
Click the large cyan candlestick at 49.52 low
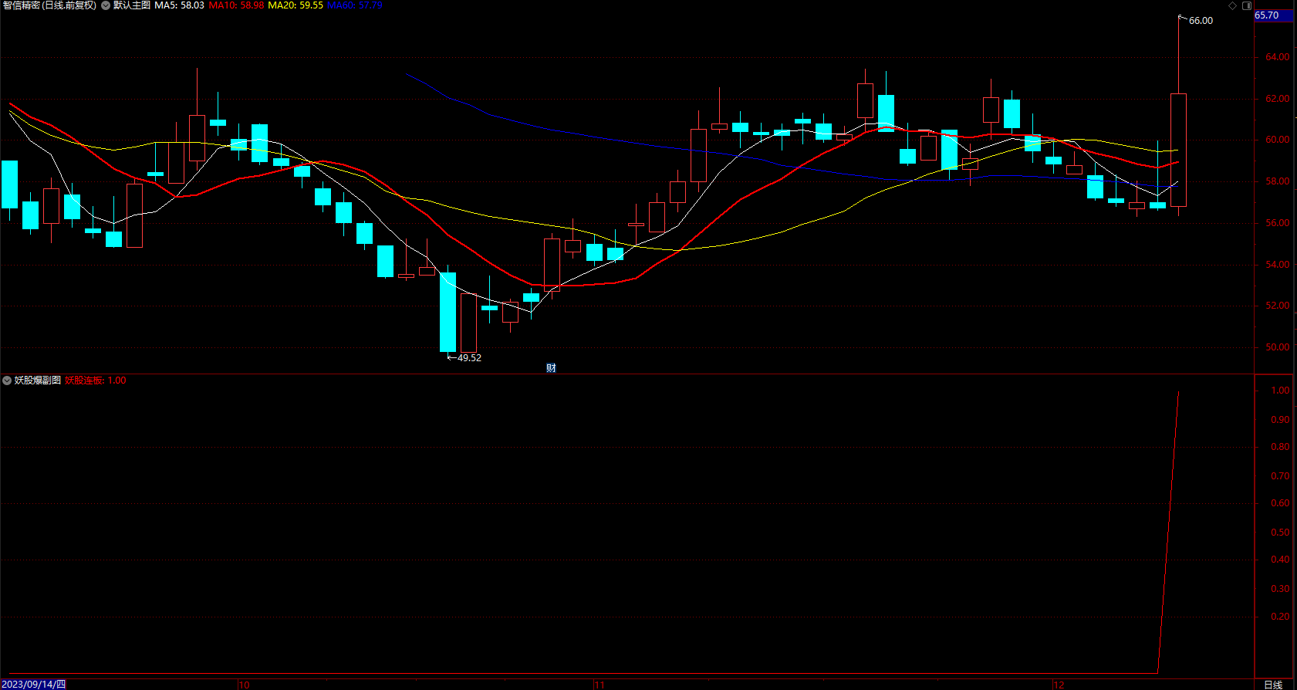(x=448, y=312)
